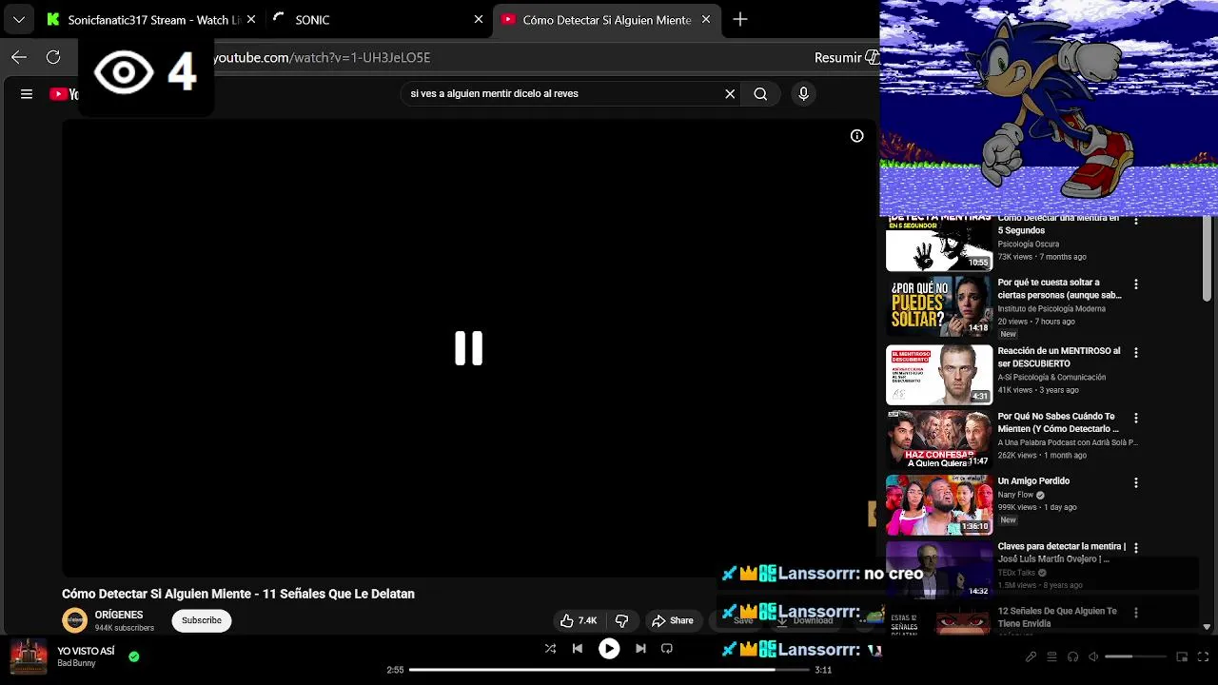The width and height of the screenshot is (1218, 685).
Task: Open a new browser tab
Action: click(739, 19)
